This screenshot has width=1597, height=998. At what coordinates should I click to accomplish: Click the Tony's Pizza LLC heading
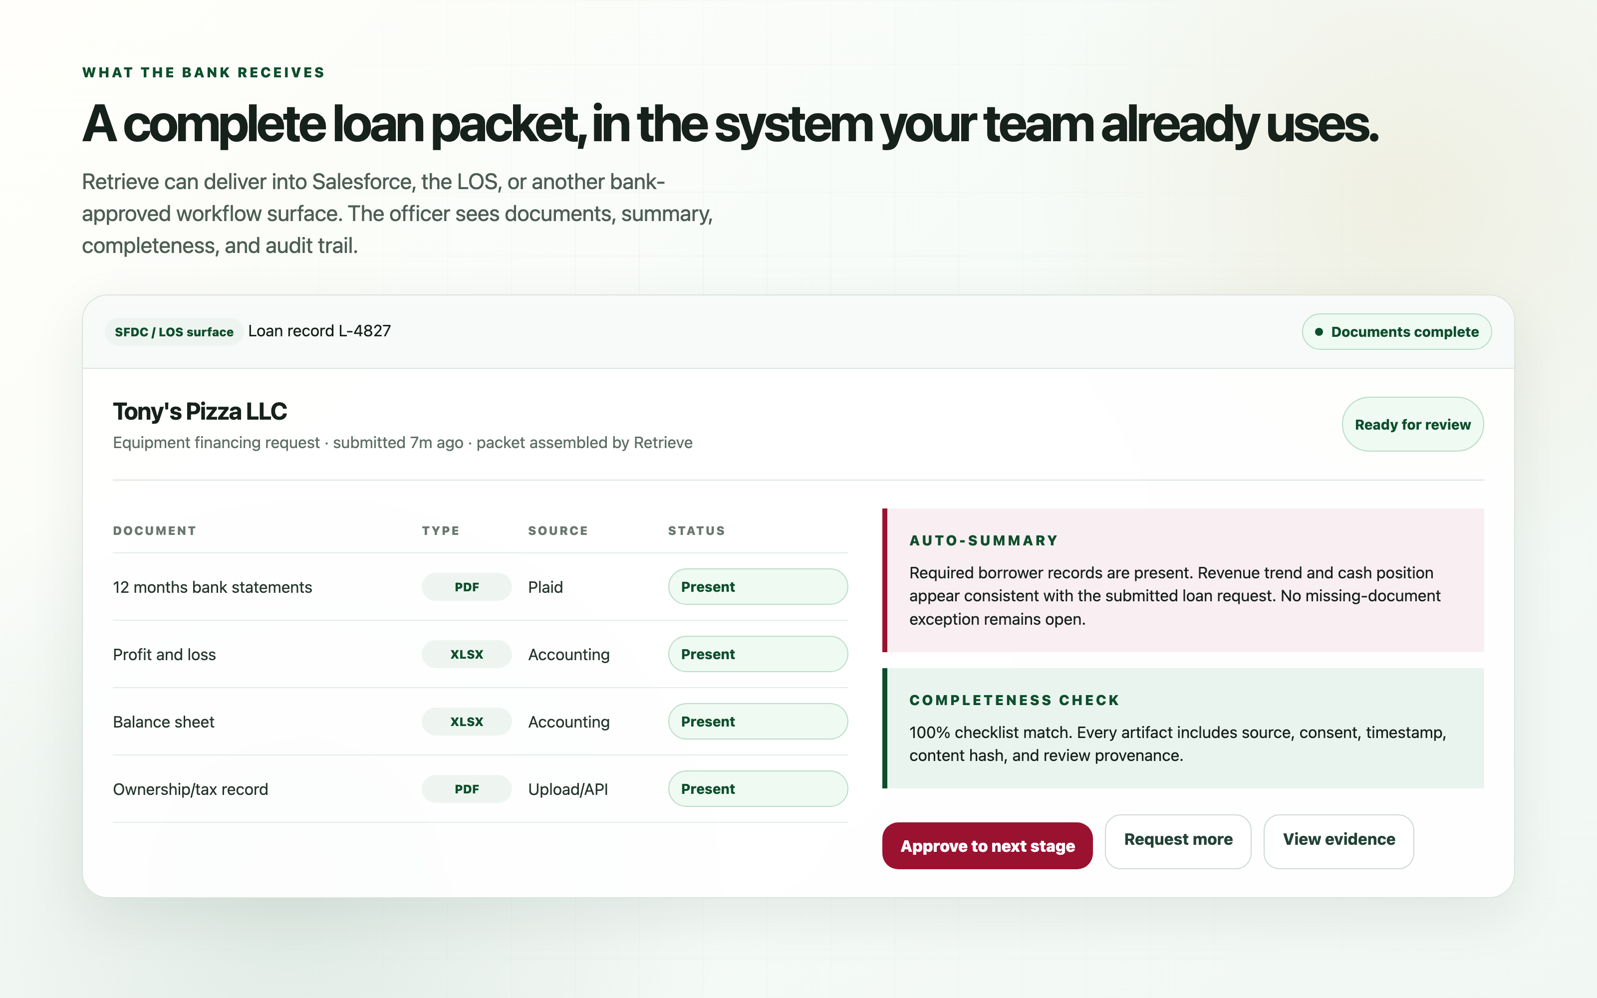click(x=200, y=411)
